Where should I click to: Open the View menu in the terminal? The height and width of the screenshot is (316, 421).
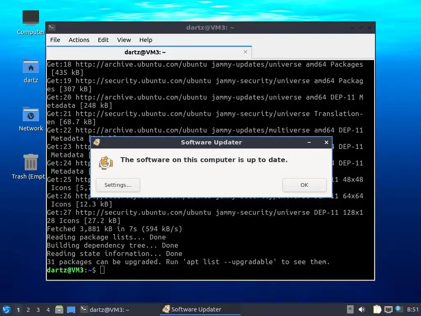pyautogui.click(x=124, y=40)
